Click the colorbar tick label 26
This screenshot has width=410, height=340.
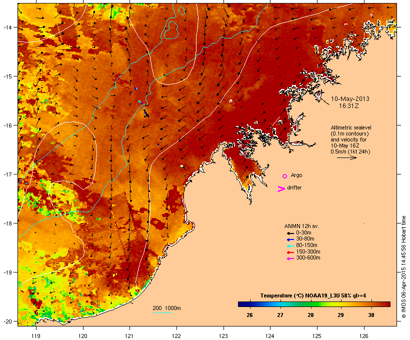tap(249, 315)
